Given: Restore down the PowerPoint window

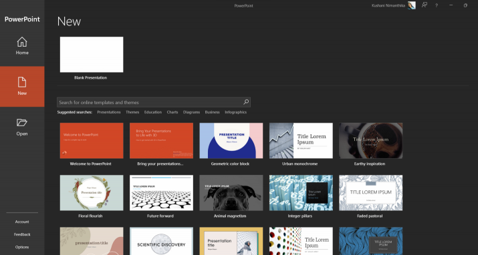Looking at the screenshot, I should tap(465, 5).
